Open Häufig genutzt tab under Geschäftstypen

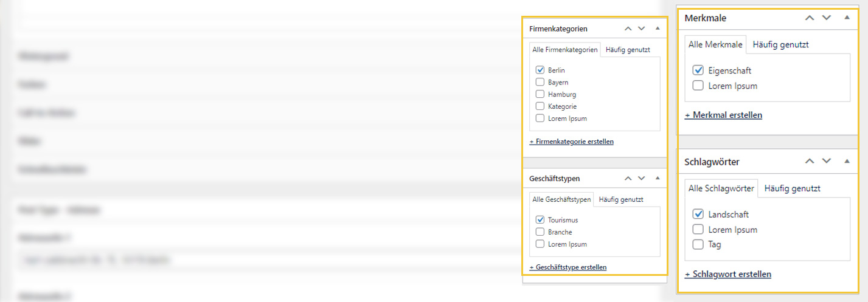[620, 199]
